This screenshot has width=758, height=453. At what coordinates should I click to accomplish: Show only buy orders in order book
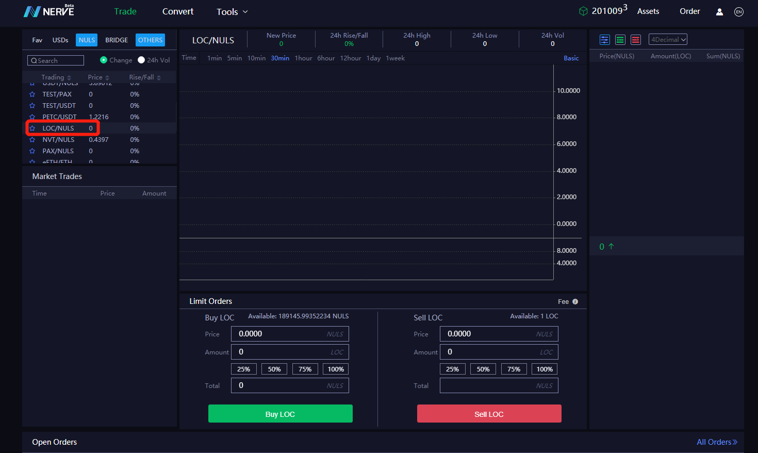coord(620,40)
